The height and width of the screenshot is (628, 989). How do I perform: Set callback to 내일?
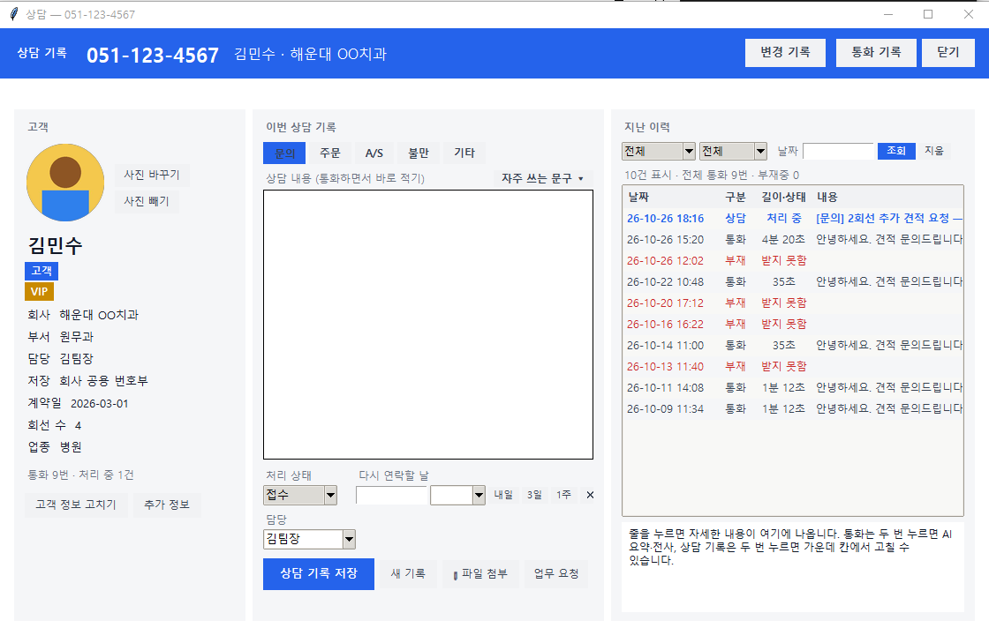coord(503,495)
